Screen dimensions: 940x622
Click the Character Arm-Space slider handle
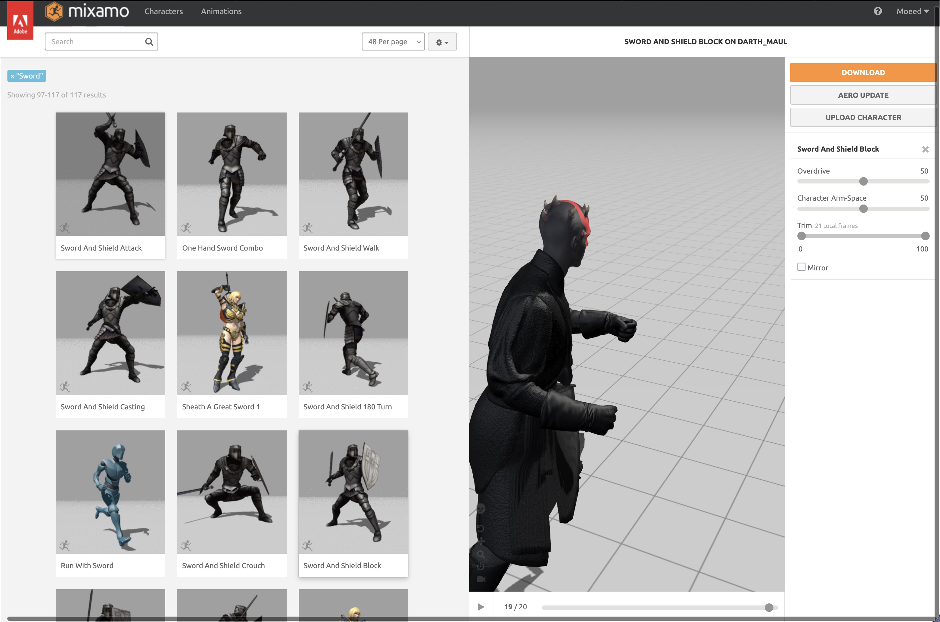pyautogui.click(x=863, y=209)
